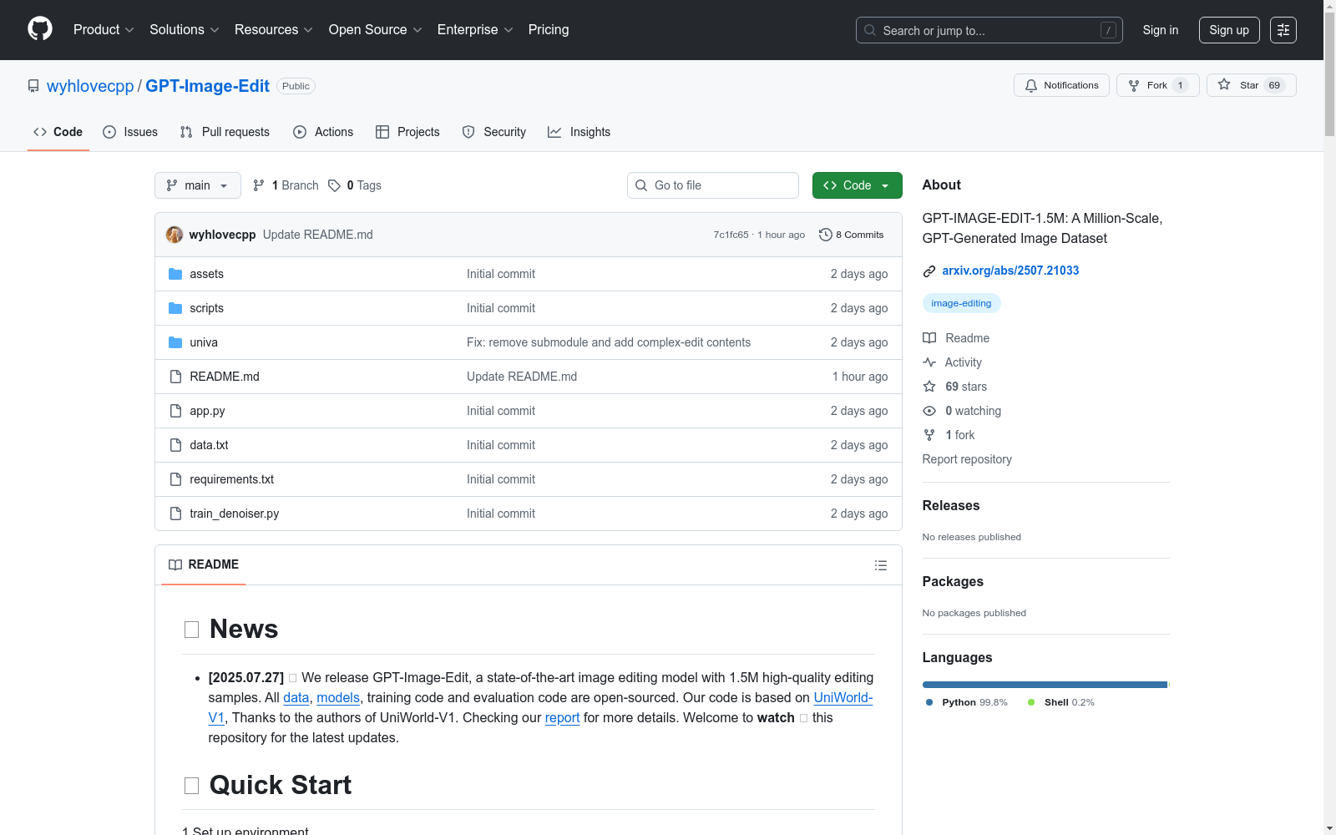The image size is (1336, 835).
Task: Open the Insights tab
Action: [x=579, y=132]
